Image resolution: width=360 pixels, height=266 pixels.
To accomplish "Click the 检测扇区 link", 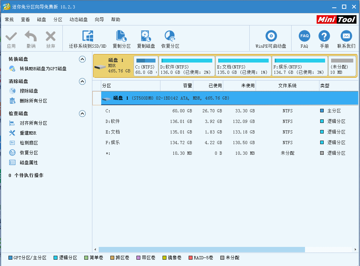I will pyautogui.click(x=29, y=143).
